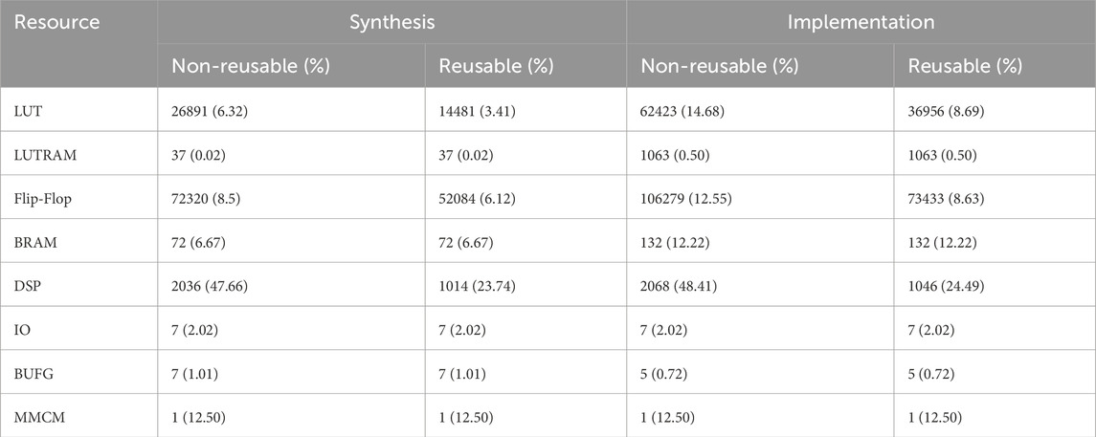Select the Implementation header cell

click(x=861, y=22)
